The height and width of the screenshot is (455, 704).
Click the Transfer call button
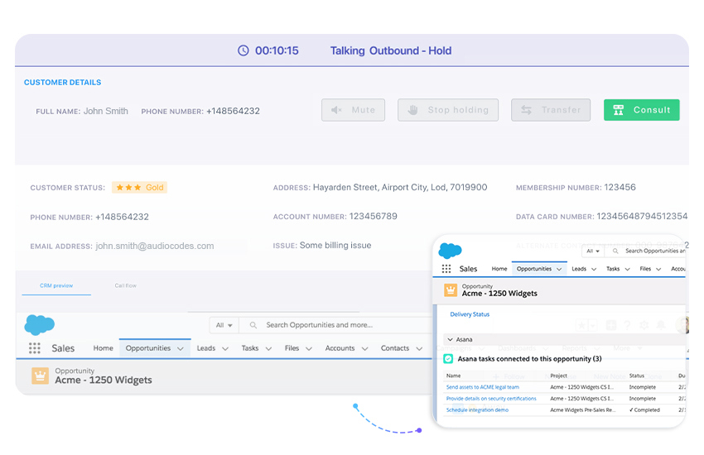(551, 110)
